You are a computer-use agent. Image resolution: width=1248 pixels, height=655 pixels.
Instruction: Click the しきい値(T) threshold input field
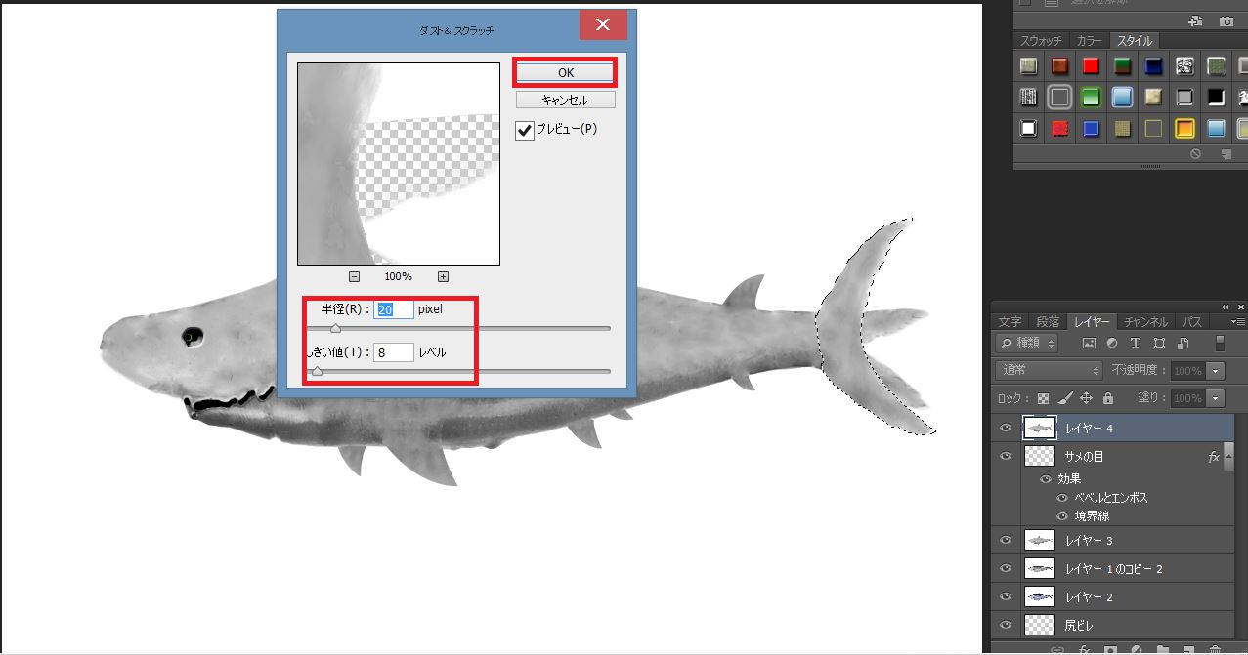point(394,352)
